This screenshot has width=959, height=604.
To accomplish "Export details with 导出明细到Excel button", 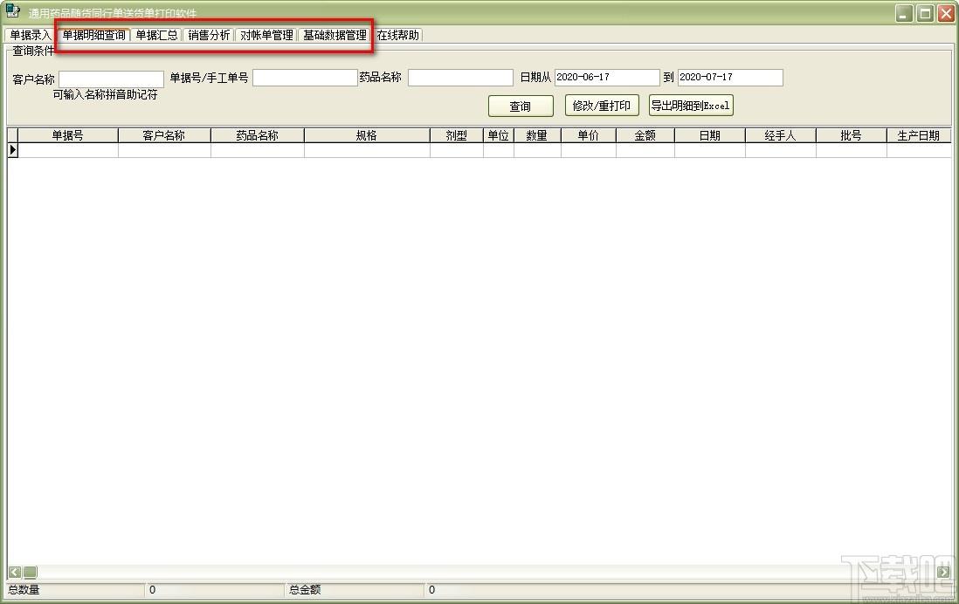I will pyautogui.click(x=691, y=105).
